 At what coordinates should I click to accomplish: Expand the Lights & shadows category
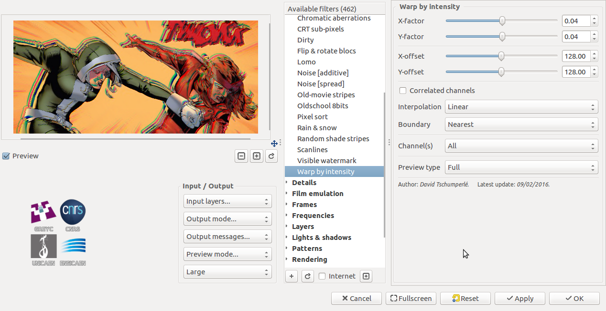pyautogui.click(x=287, y=238)
